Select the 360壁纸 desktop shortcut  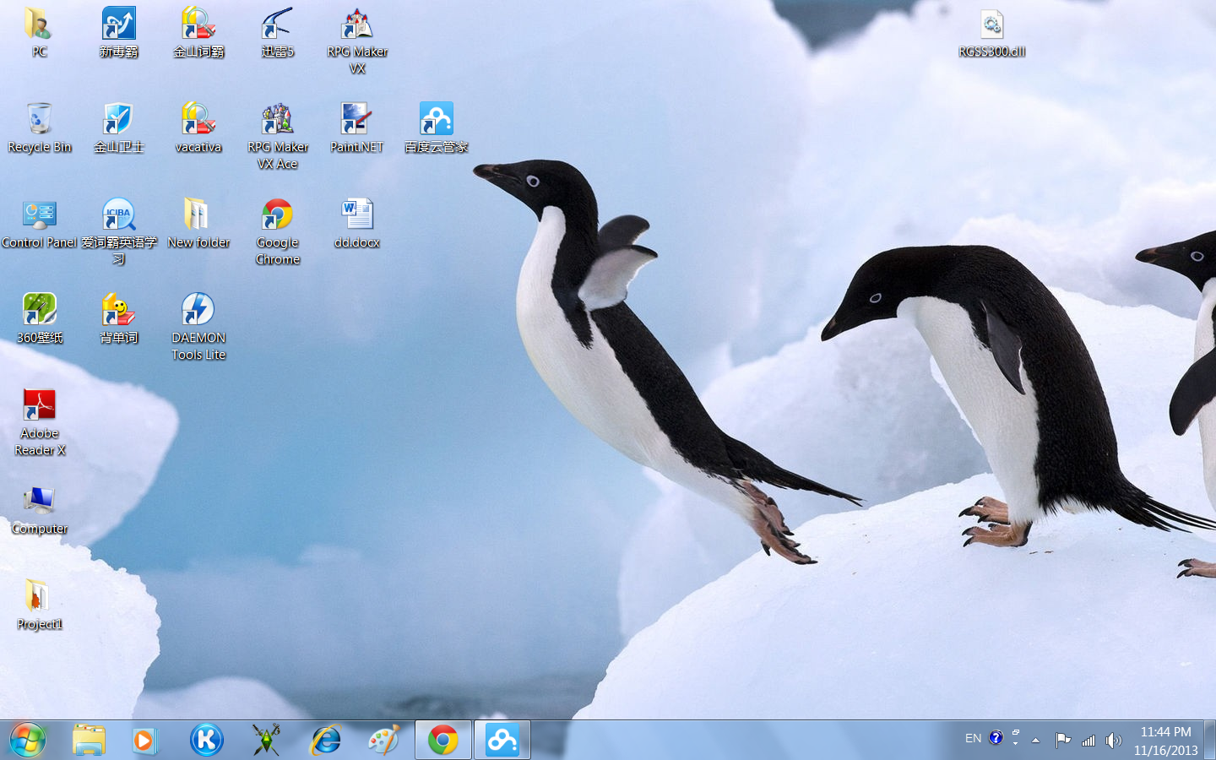tap(40, 318)
